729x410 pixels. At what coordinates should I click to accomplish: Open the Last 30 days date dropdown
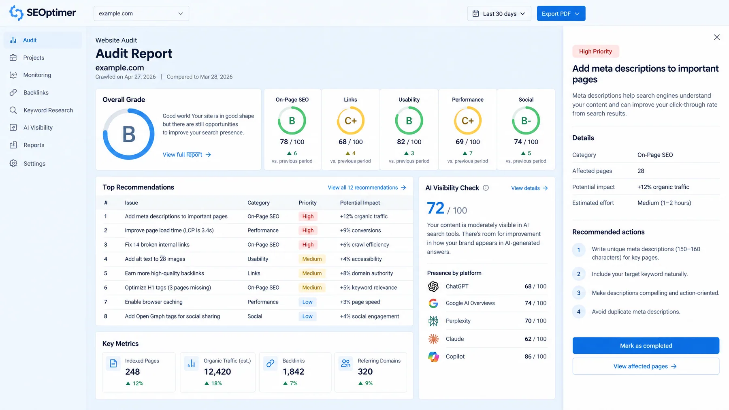pyautogui.click(x=499, y=13)
